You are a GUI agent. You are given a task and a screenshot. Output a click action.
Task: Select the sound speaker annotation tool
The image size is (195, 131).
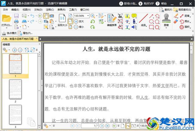134,27
